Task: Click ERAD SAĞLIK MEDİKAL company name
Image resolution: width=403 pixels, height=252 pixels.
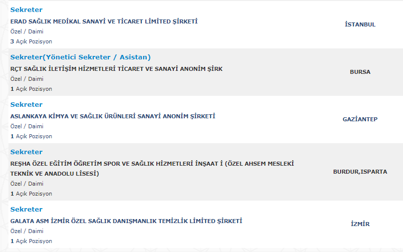Action: tap(104, 21)
